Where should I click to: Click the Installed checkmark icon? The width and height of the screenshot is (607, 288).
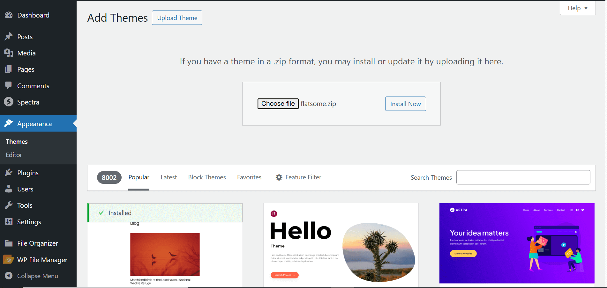click(101, 213)
